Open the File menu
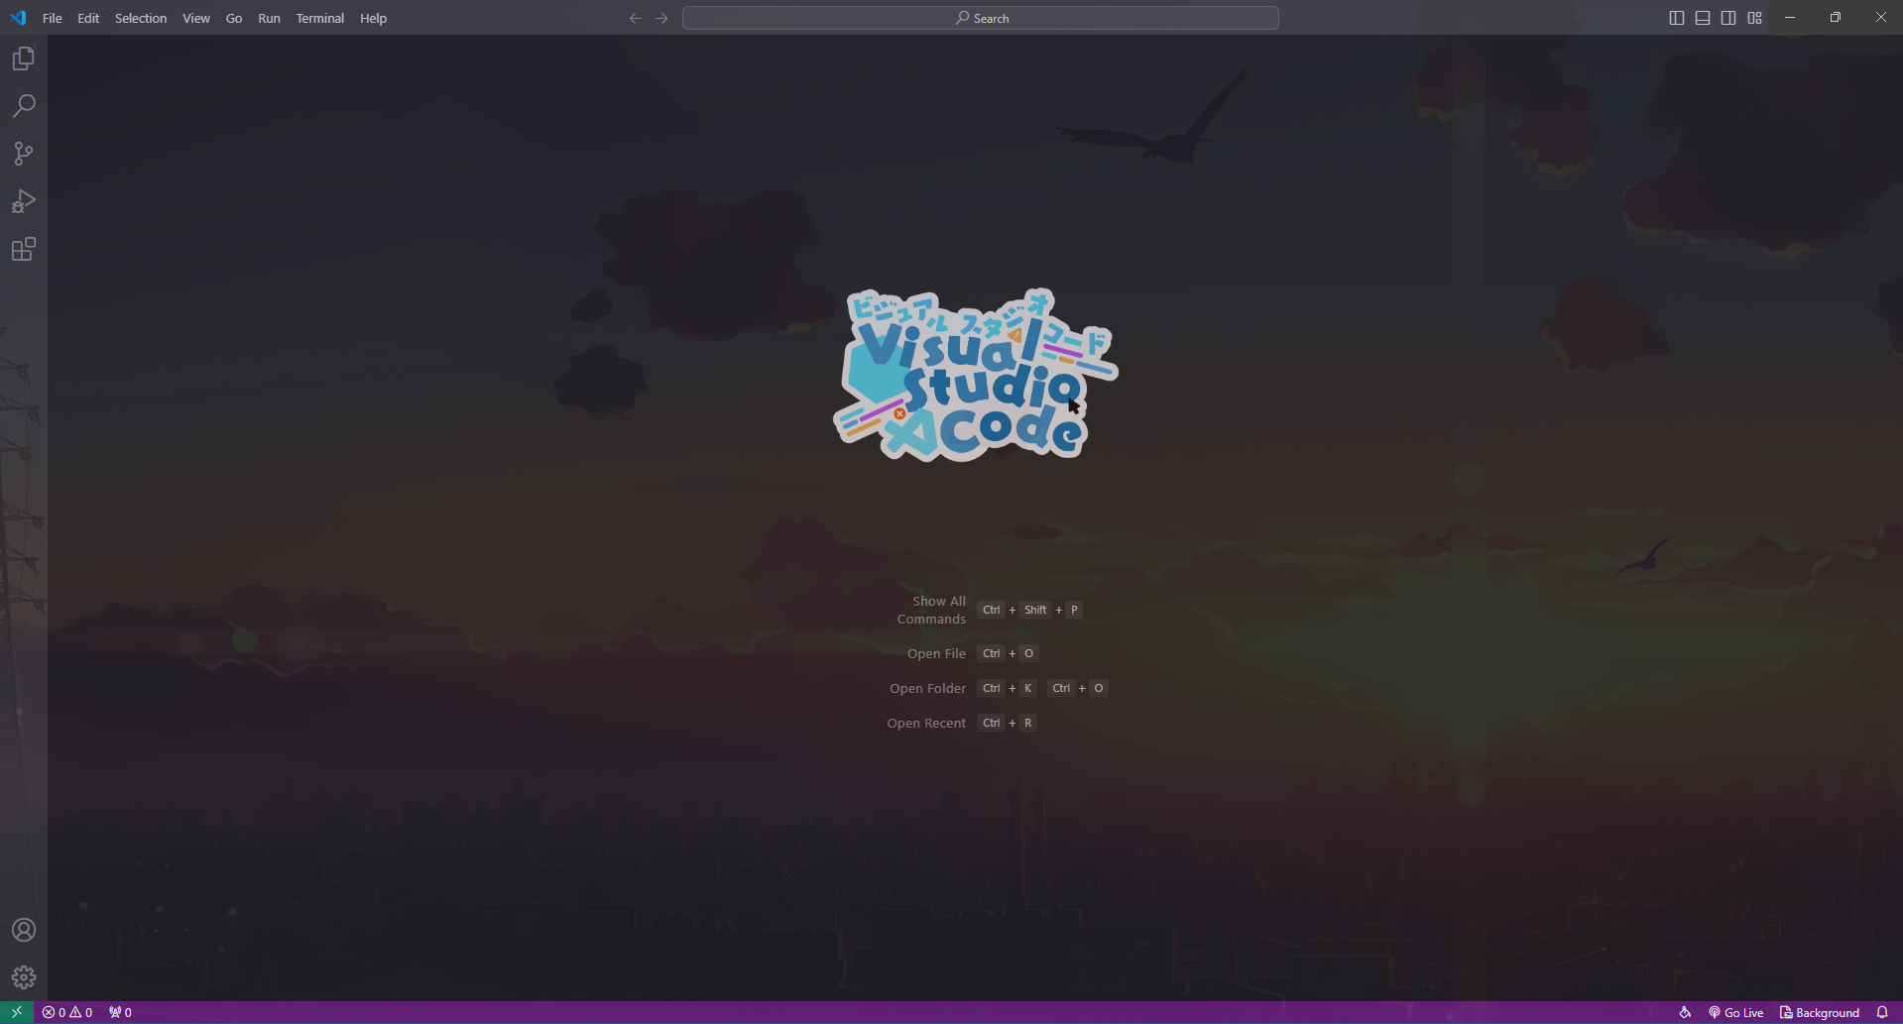Viewport: 1903px width, 1024px height. click(53, 18)
